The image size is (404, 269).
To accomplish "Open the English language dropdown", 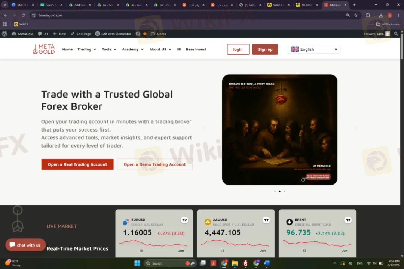I will click(314, 49).
